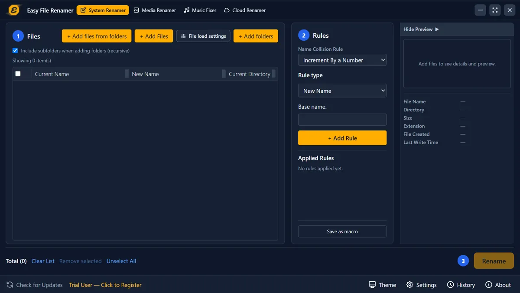This screenshot has width=520, height=293.
Task: Click the Add files from folders button
Action: point(97,36)
